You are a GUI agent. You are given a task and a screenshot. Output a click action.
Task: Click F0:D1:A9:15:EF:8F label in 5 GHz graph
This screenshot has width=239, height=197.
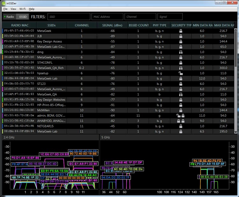click(x=211, y=164)
